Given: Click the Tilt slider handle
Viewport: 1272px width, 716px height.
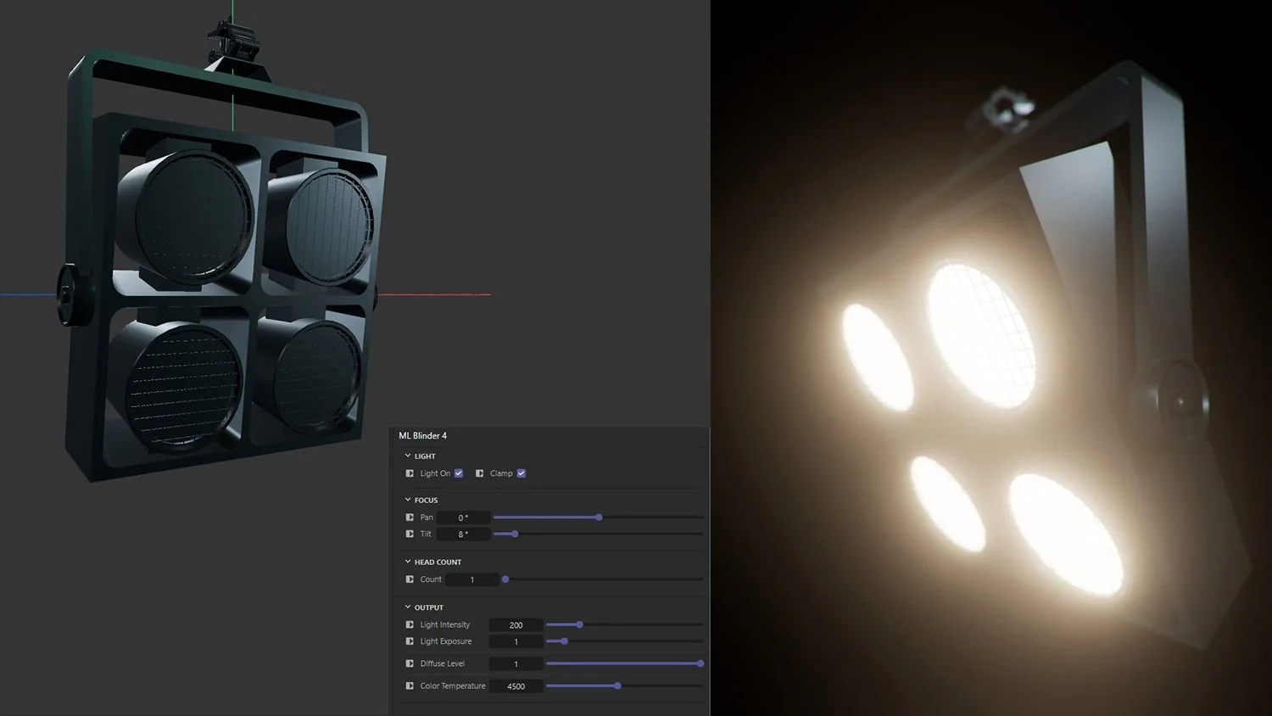Looking at the screenshot, I should click(515, 534).
